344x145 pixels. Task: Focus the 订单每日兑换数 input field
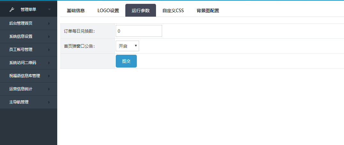click(x=139, y=31)
